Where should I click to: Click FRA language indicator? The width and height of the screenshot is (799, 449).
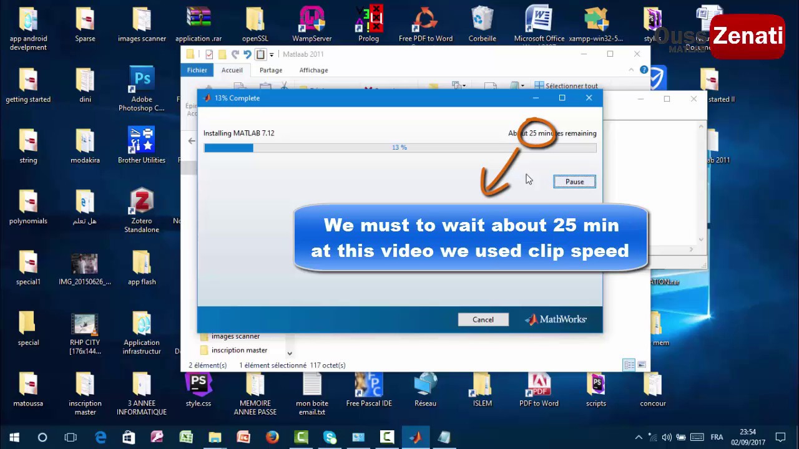pyautogui.click(x=717, y=437)
